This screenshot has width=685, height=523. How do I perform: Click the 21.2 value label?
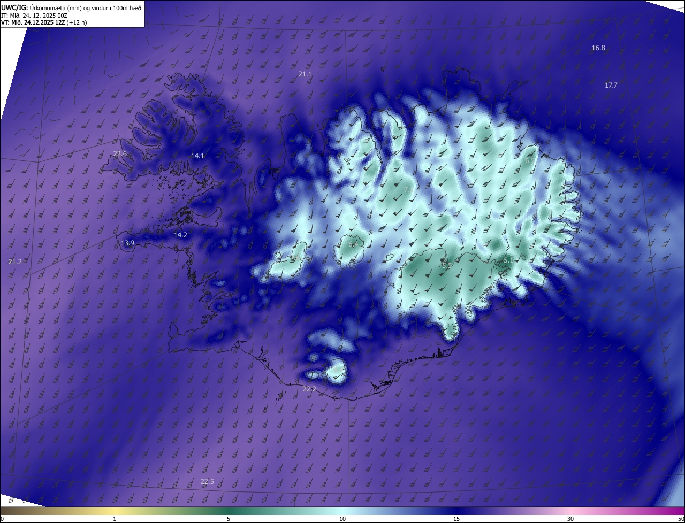pyautogui.click(x=15, y=261)
